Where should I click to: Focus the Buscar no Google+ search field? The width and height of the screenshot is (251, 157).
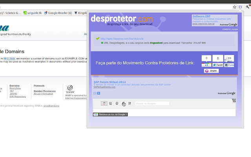tap(152, 104)
